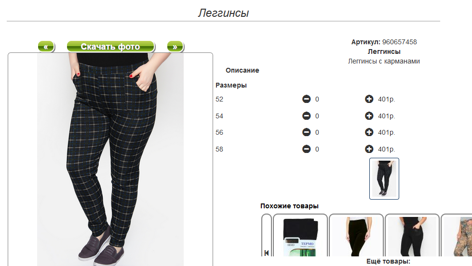
Task: Decrease quantity for size 56
Action: pos(307,132)
